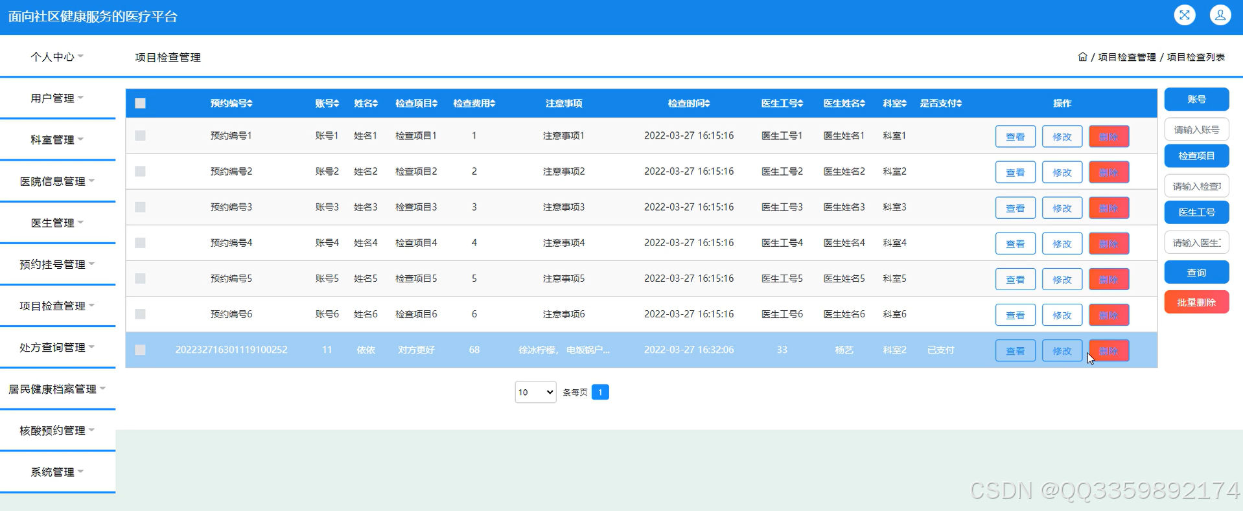Expand 医院信息管理 sidebar menu
1243x511 pixels.
pyautogui.click(x=57, y=181)
